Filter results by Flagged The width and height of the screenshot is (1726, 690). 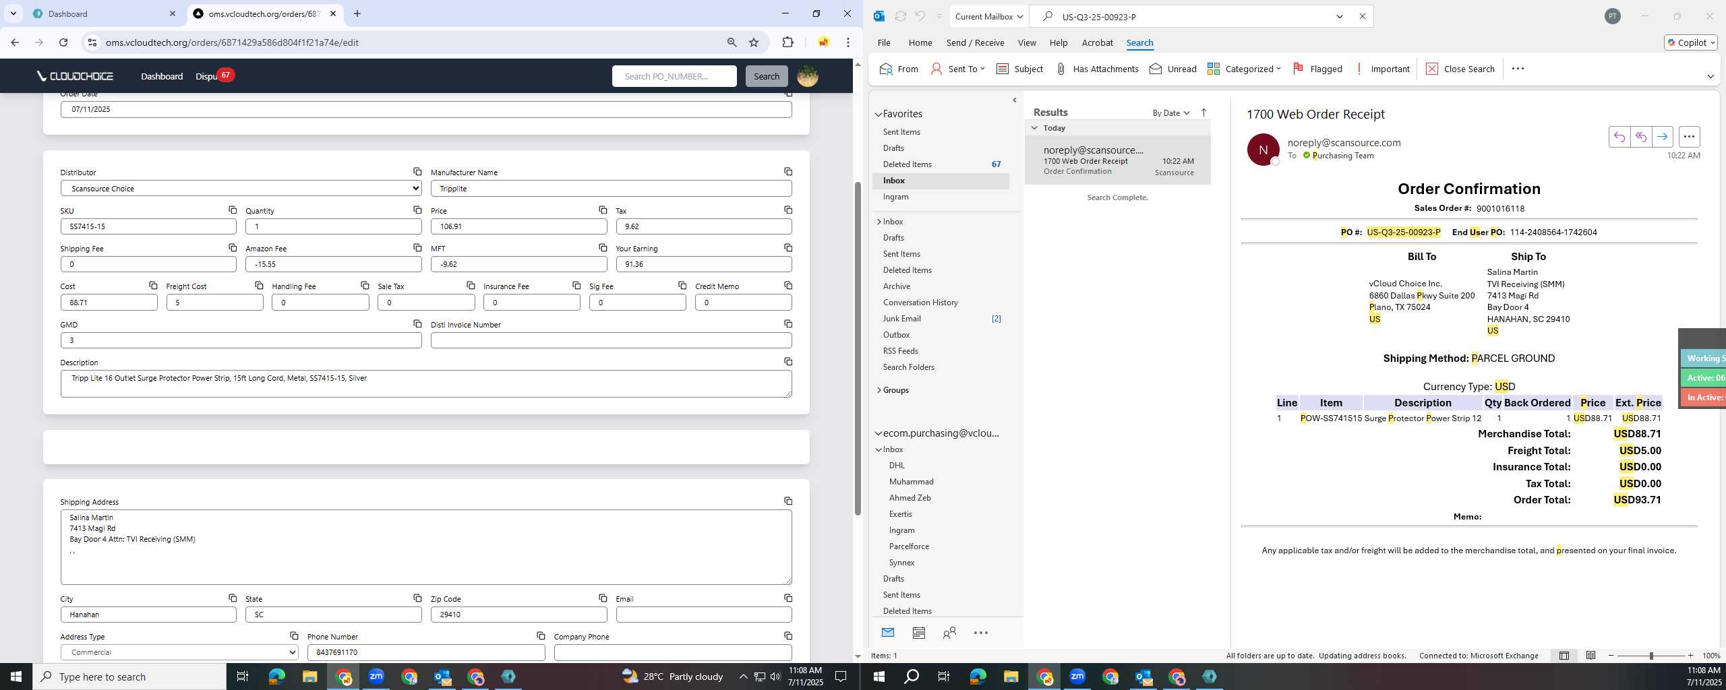pyautogui.click(x=1317, y=69)
